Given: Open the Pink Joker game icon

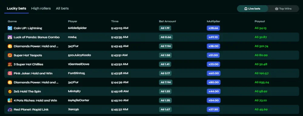Looking at the screenshot, I should tap(10, 73).
